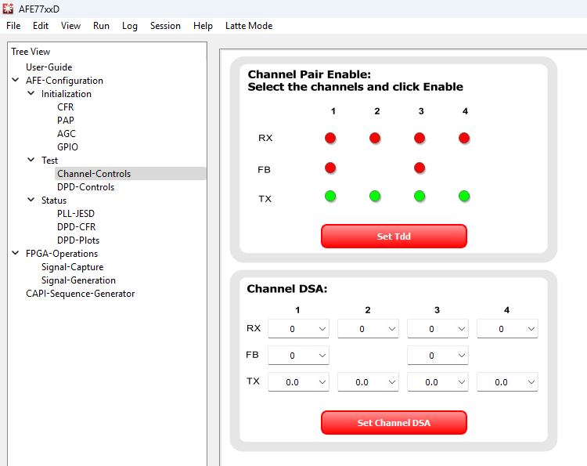Open the RX channel 1 DSA dropdown

pyautogui.click(x=298, y=329)
